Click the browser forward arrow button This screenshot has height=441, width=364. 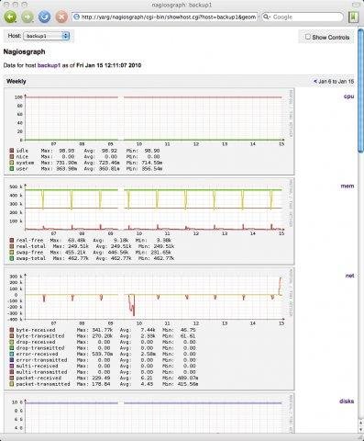28,17
